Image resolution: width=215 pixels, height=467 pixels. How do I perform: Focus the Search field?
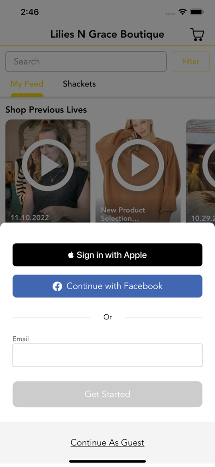(86, 62)
